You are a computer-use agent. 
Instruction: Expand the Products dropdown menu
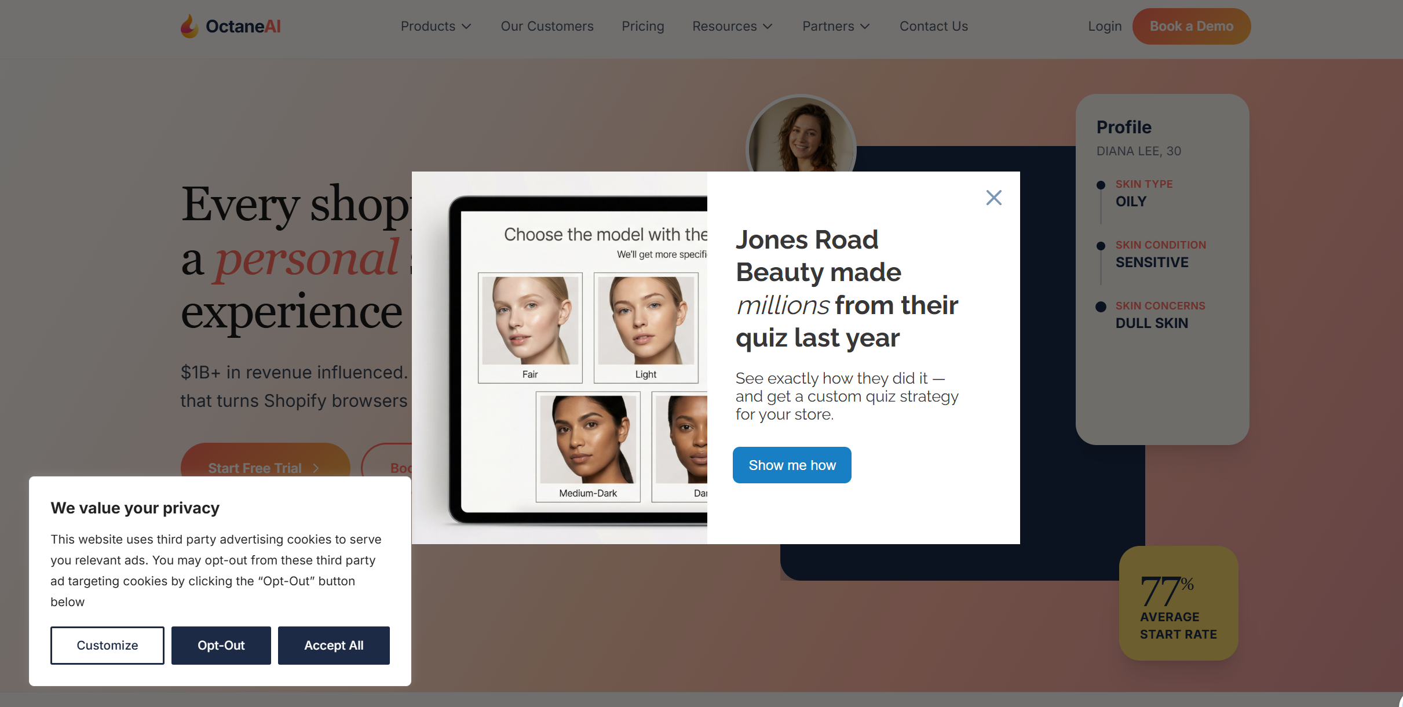[x=436, y=26]
